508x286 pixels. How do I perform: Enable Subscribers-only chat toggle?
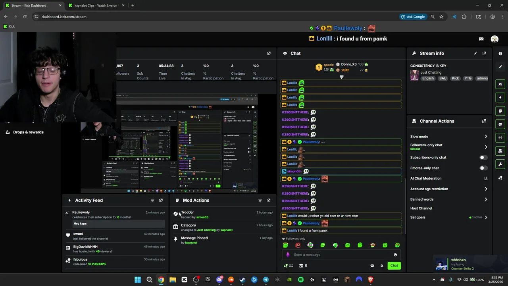point(483,158)
